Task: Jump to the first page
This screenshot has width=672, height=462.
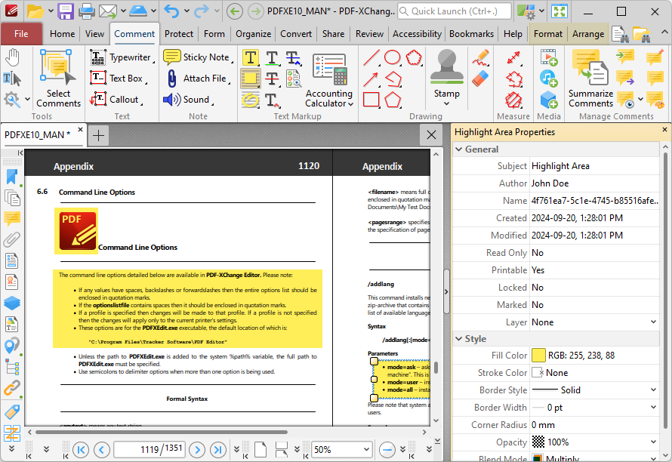Action: 81,450
